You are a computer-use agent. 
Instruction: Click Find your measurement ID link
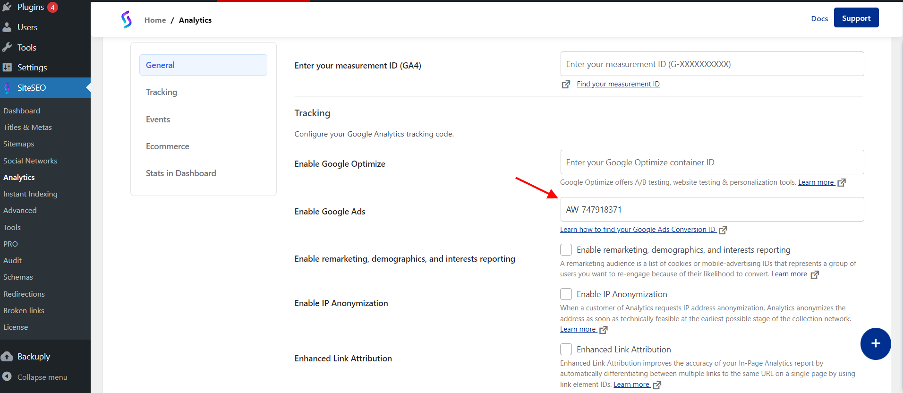(618, 84)
